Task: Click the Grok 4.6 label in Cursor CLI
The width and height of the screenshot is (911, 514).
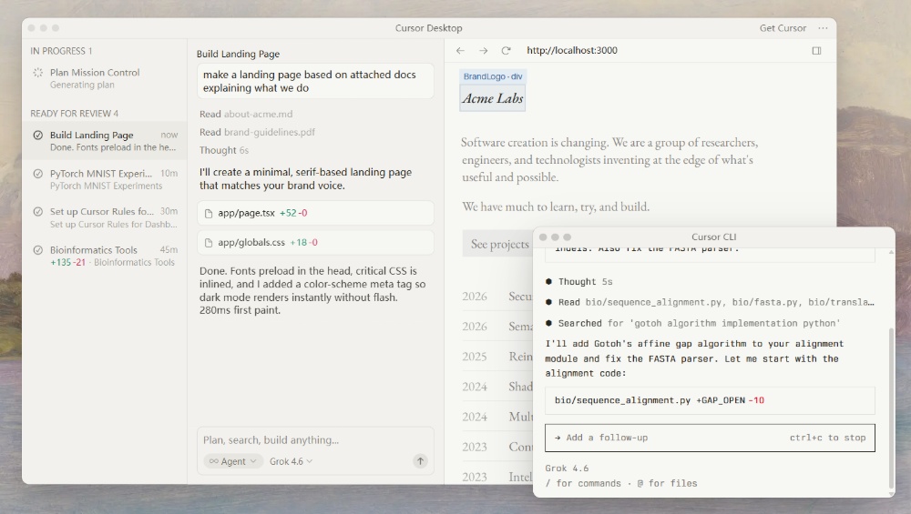Action: (567, 469)
